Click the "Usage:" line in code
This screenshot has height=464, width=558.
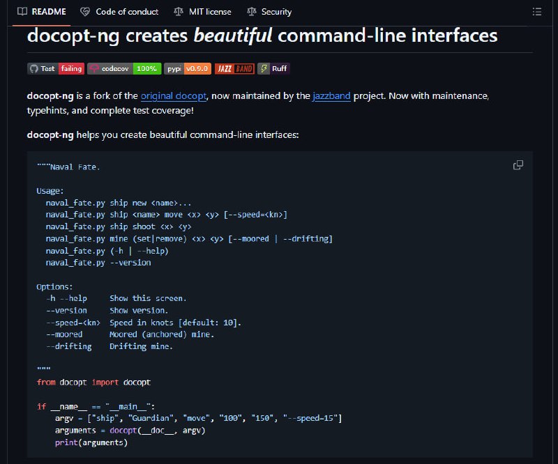click(x=50, y=191)
